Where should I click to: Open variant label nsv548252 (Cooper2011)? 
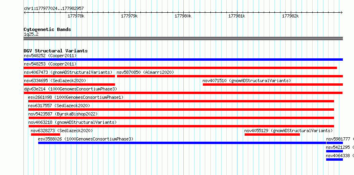click(x=50, y=56)
